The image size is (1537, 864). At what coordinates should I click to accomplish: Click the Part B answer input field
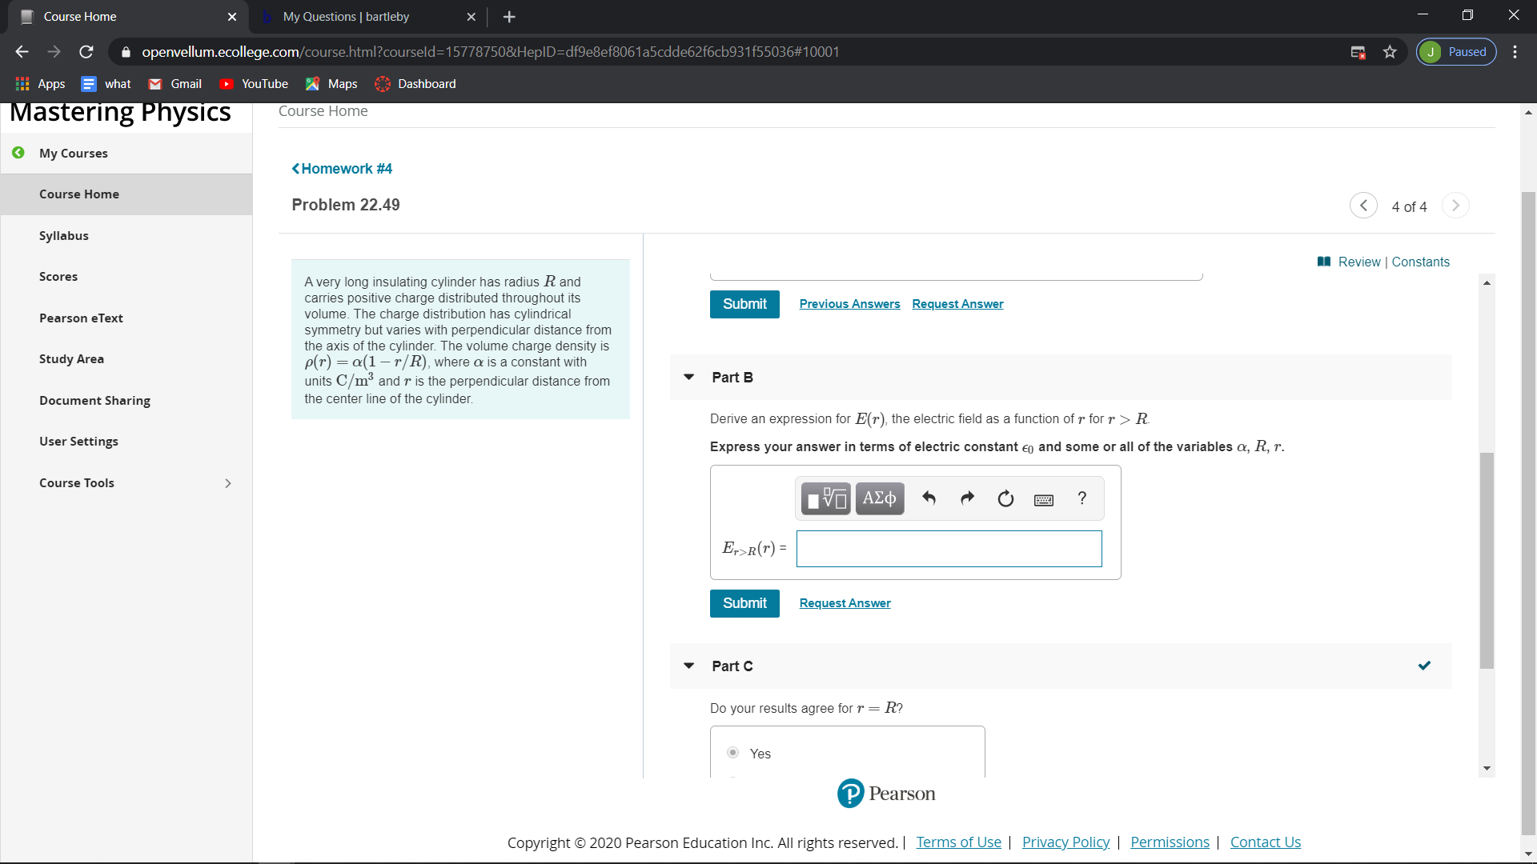click(x=949, y=549)
